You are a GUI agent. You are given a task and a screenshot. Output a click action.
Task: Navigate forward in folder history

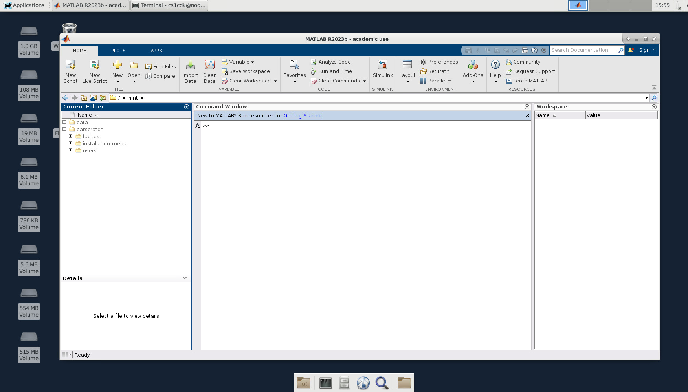pyautogui.click(x=74, y=98)
